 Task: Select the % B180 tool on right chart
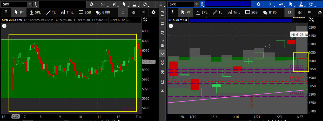tap(270, 12)
